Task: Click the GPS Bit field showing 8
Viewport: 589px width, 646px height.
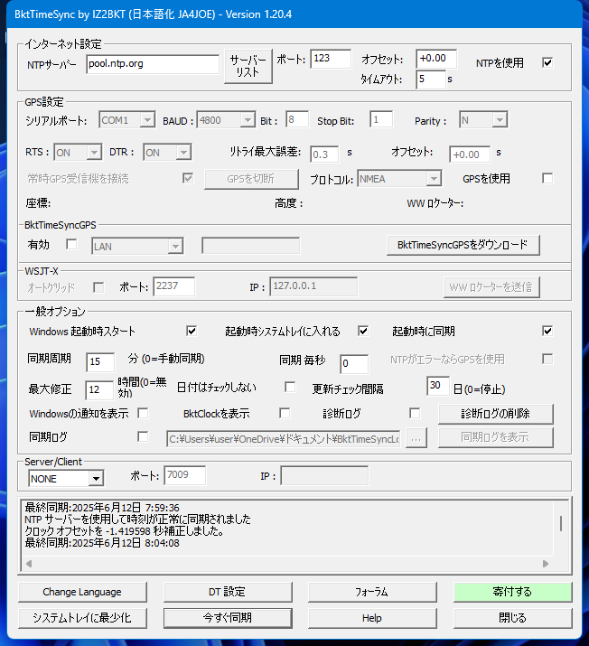Action: pyautogui.click(x=297, y=119)
